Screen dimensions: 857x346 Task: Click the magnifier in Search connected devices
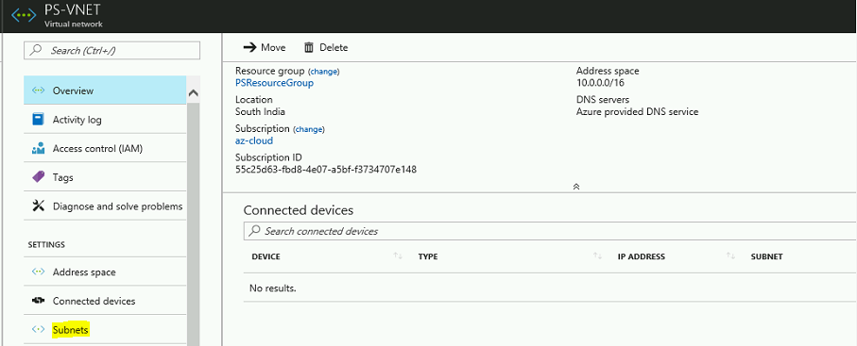pos(255,231)
